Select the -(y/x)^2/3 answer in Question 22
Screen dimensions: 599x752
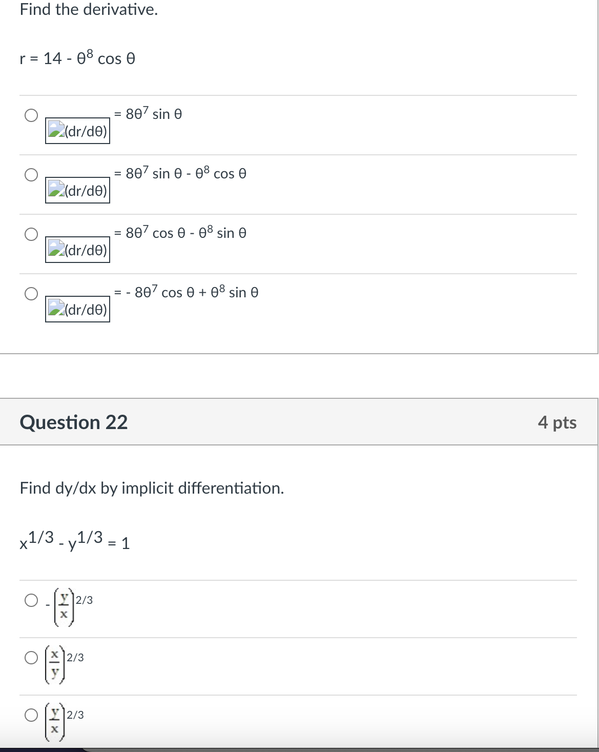point(31,599)
